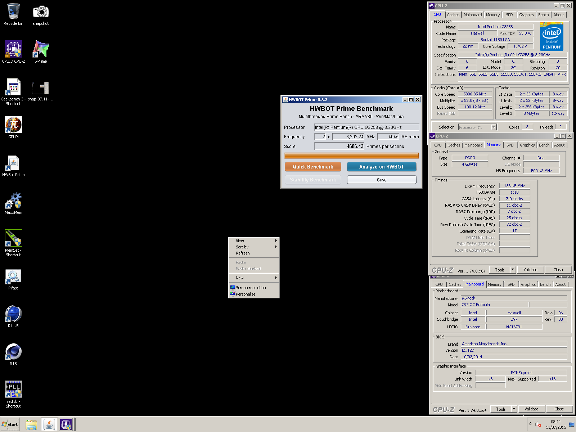Open Graphics tab in Mainboard CPU-Z window

coord(528,284)
